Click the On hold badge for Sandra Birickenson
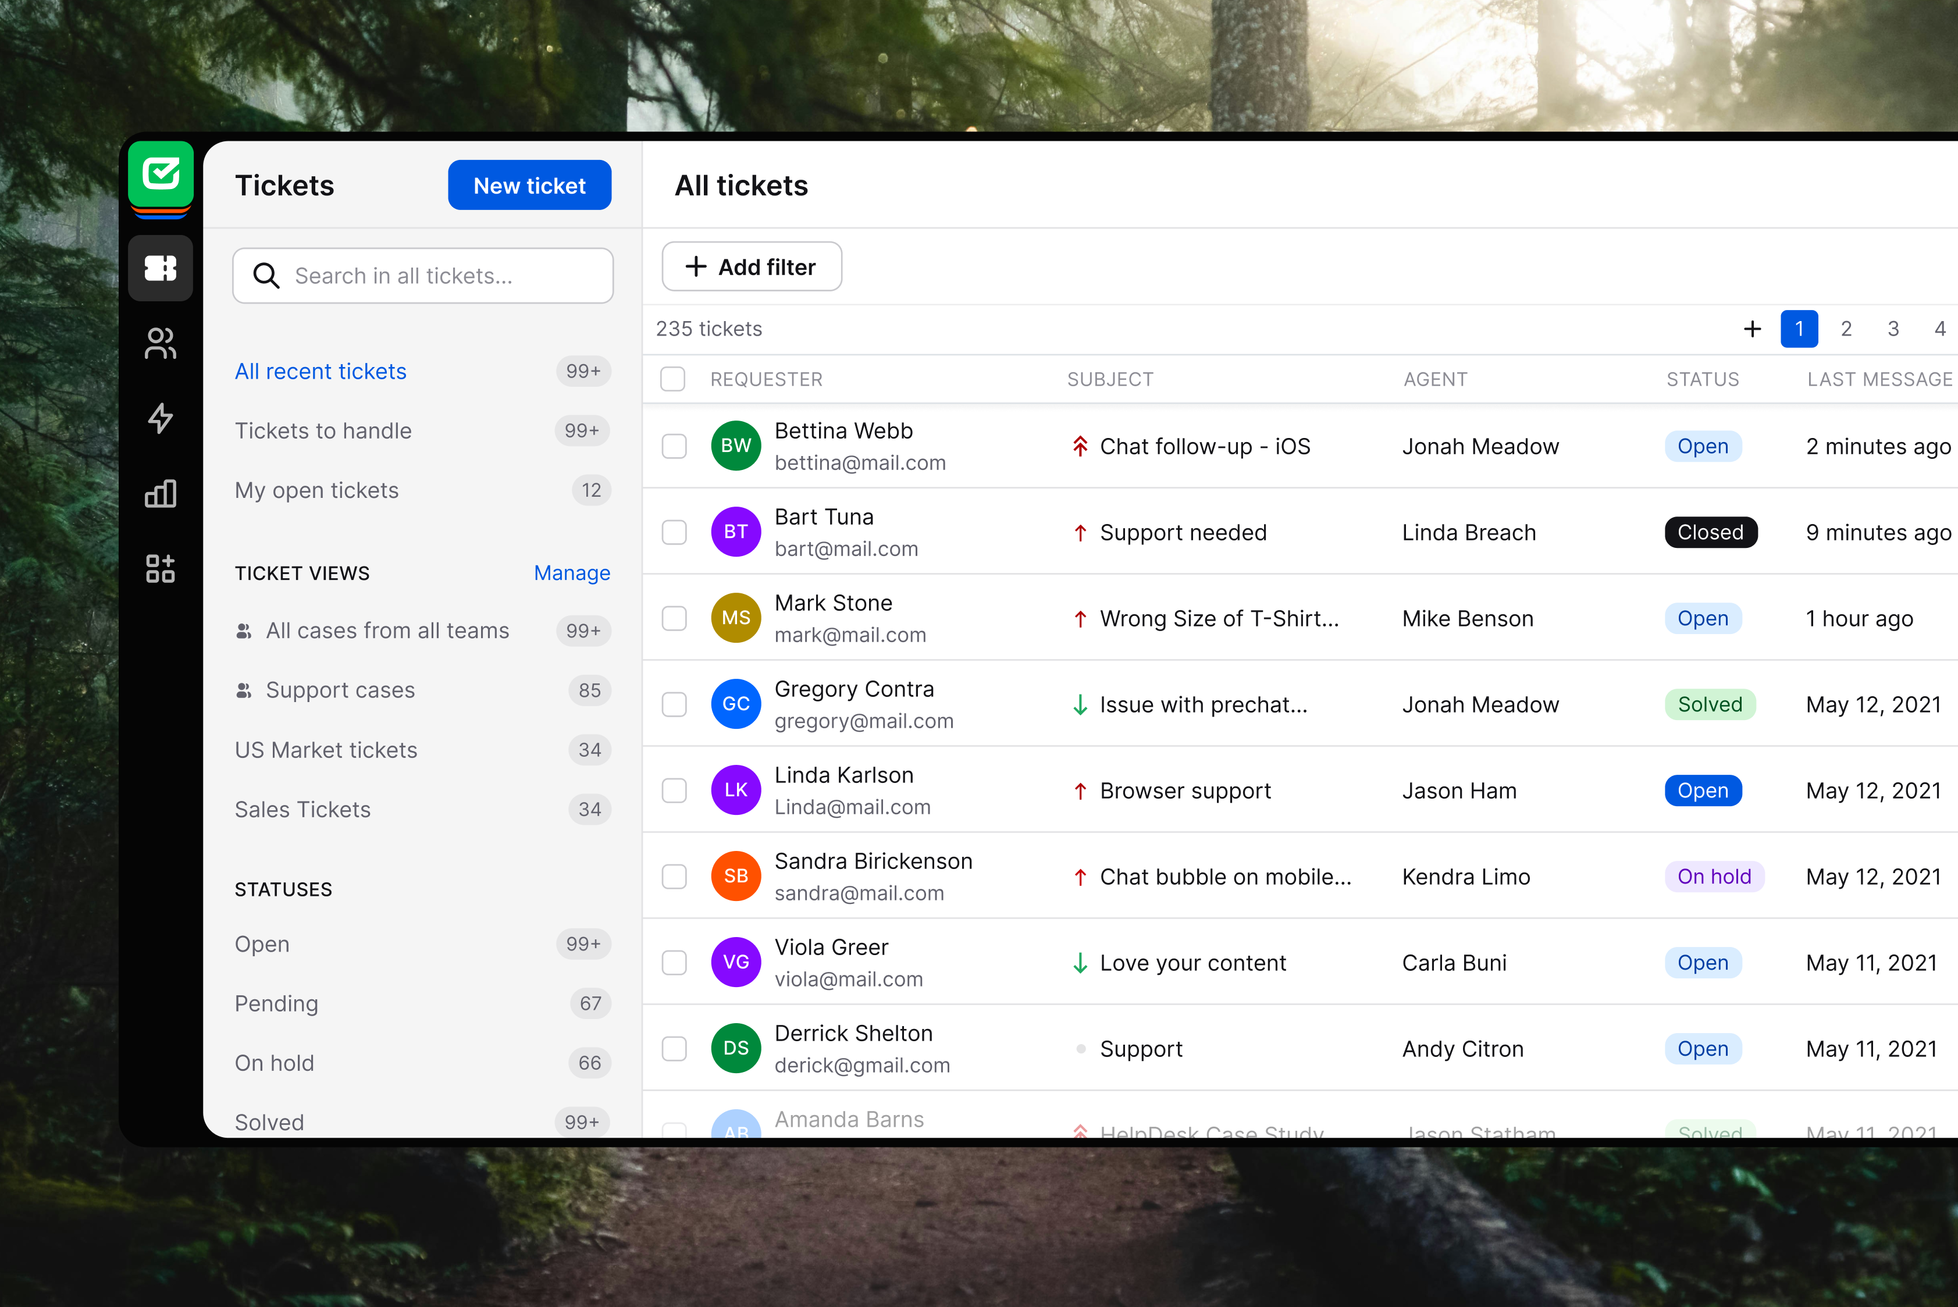 [x=1715, y=876]
